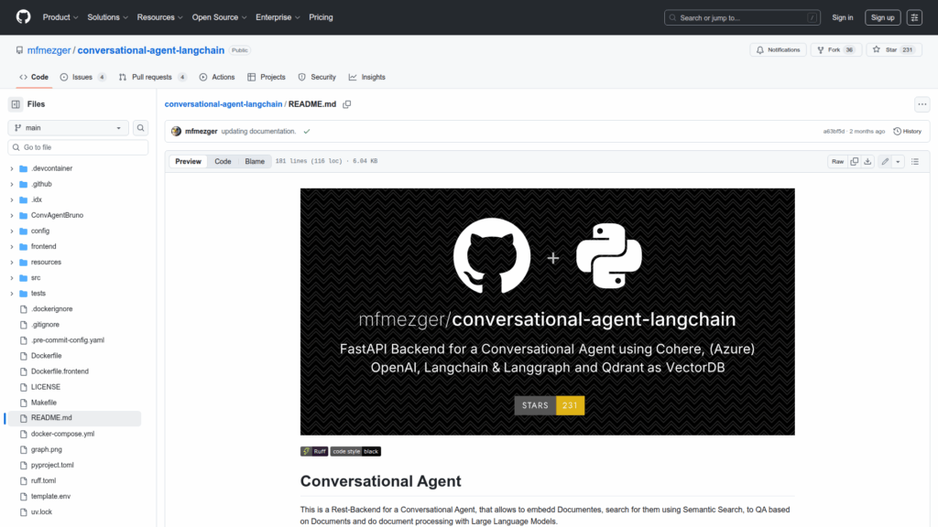
Task: Open mfmezger's avatar profile
Action: 176,132
